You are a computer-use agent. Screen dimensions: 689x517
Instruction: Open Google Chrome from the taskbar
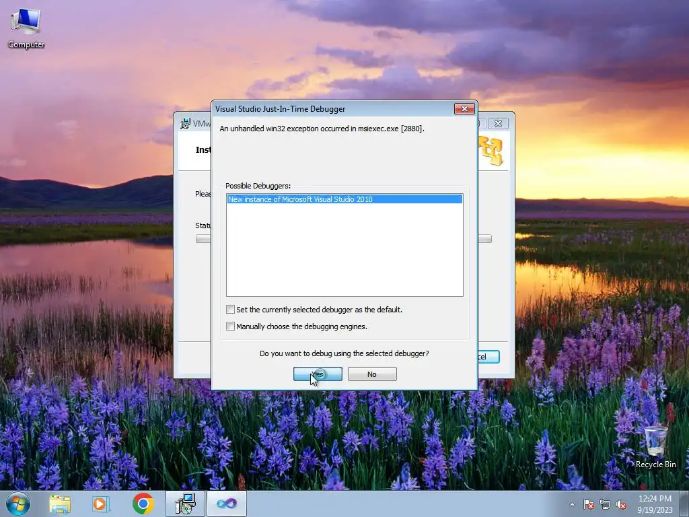143,504
